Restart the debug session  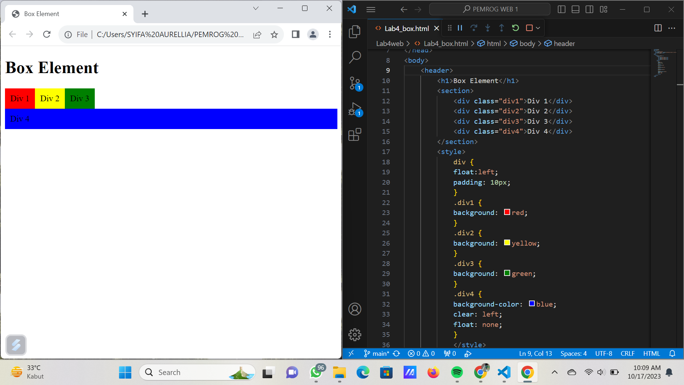pos(515,28)
